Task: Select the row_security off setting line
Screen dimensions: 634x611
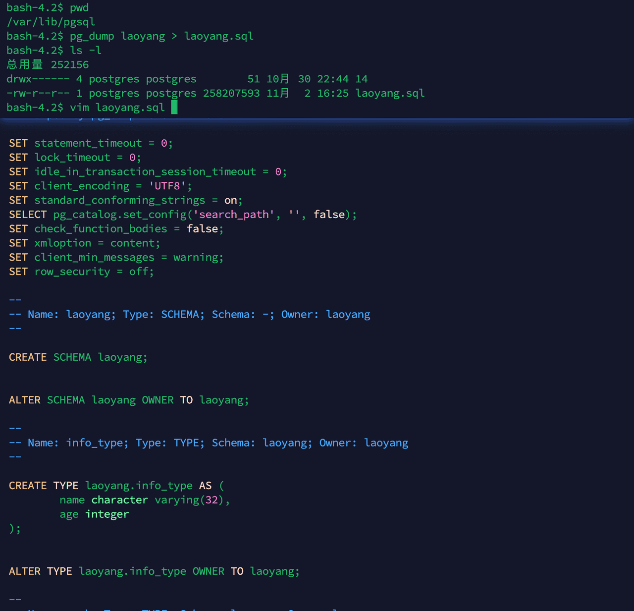Action: [x=81, y=271]
